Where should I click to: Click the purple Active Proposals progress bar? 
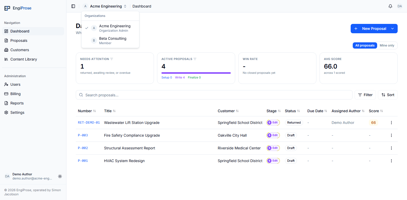pyautogui.click(x=196, y=73)
